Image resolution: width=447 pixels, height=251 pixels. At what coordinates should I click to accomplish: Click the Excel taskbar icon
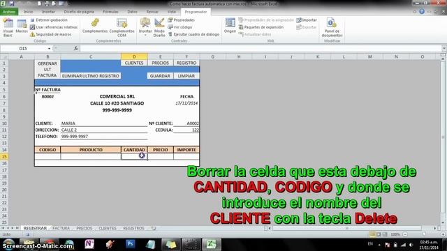point(211,244)
